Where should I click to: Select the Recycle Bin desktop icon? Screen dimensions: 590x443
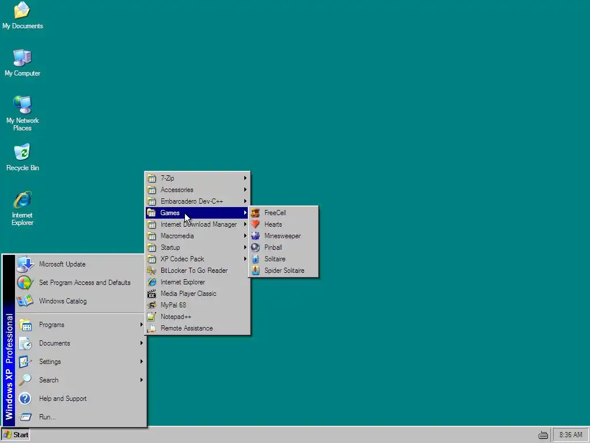click(x=22, y=157)
